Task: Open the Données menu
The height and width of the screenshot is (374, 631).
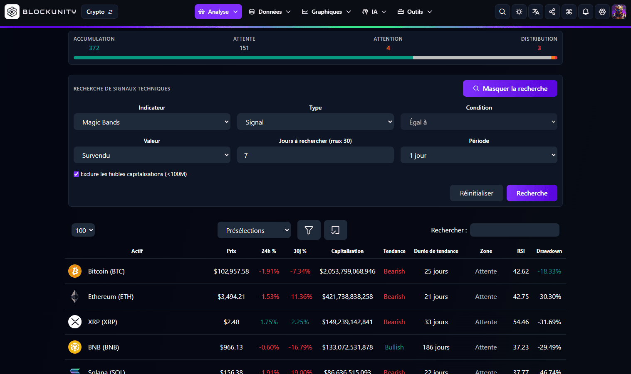Action: click(x=270, y=12)
